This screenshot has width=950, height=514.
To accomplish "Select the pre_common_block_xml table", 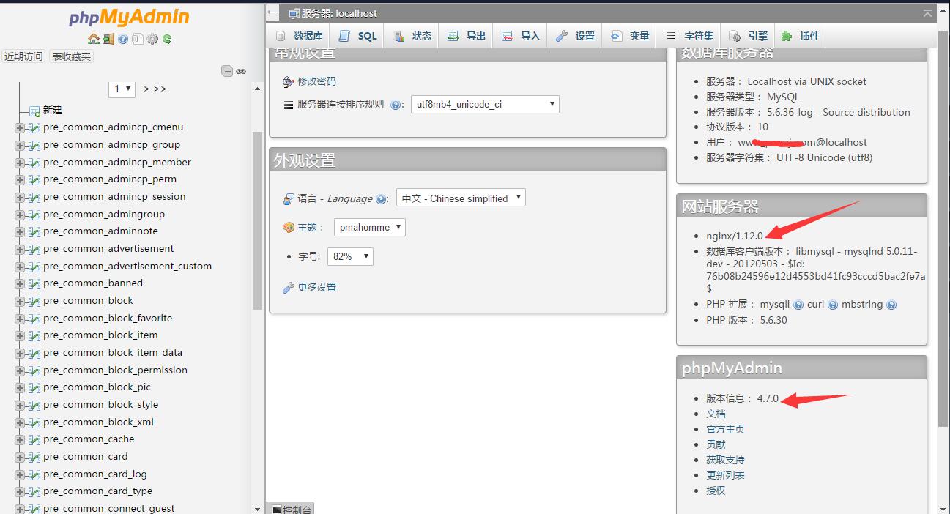I will [98, 422].
